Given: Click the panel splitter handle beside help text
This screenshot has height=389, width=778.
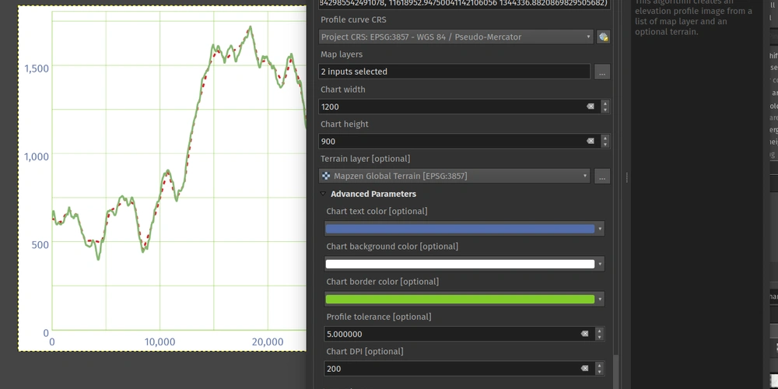Looking at the screenshot, I should click(626, 177).
